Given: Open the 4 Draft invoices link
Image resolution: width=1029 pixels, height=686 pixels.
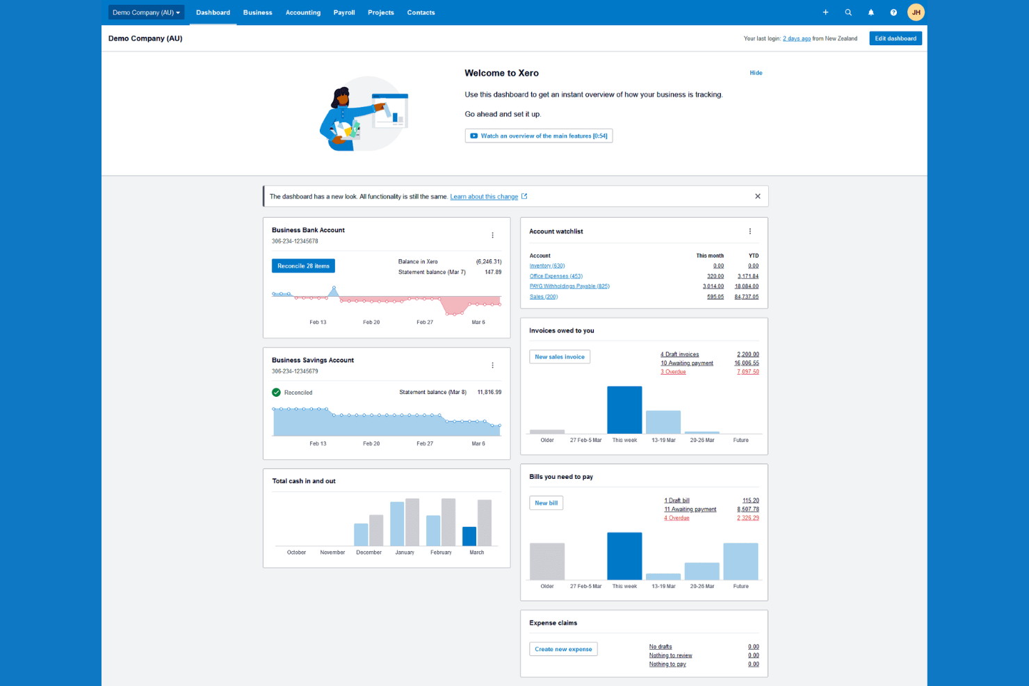Looking at the screenshot, I should pos(679,354).
